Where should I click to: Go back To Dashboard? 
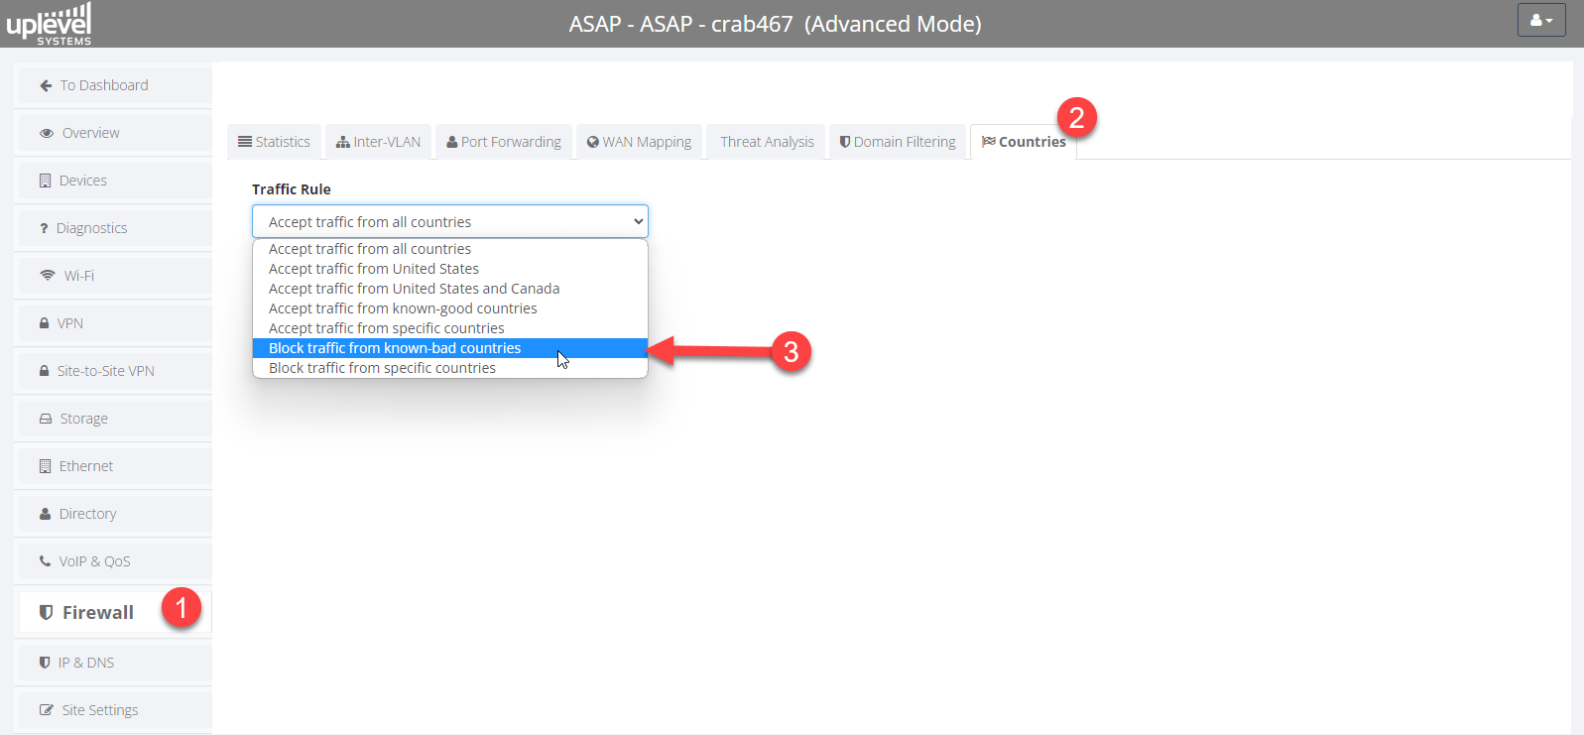[115, 85]
